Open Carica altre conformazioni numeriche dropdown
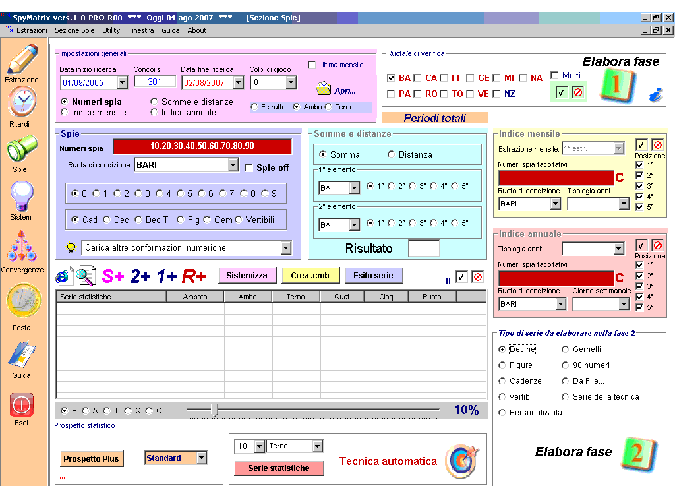 pyautogui.click(x=285, y=247)
